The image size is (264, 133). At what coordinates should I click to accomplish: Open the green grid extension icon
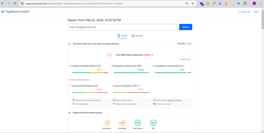coord(208,3)
